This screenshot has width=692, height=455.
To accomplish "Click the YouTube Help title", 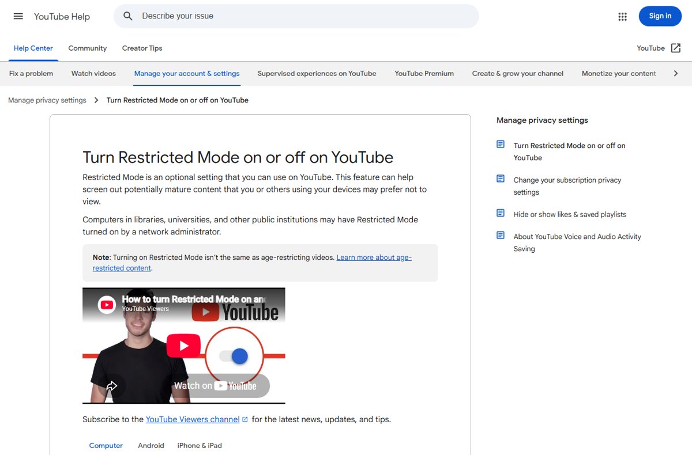I will (x=62, y=17).
